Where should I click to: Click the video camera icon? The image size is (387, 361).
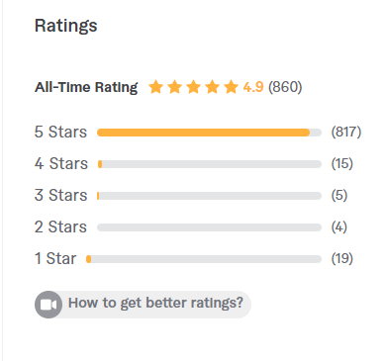coord(48,305)
